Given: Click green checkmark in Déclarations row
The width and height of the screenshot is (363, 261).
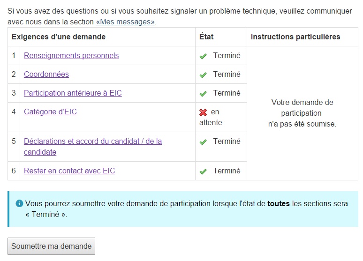Looking at the screenshot, I should tap(203, 142).
